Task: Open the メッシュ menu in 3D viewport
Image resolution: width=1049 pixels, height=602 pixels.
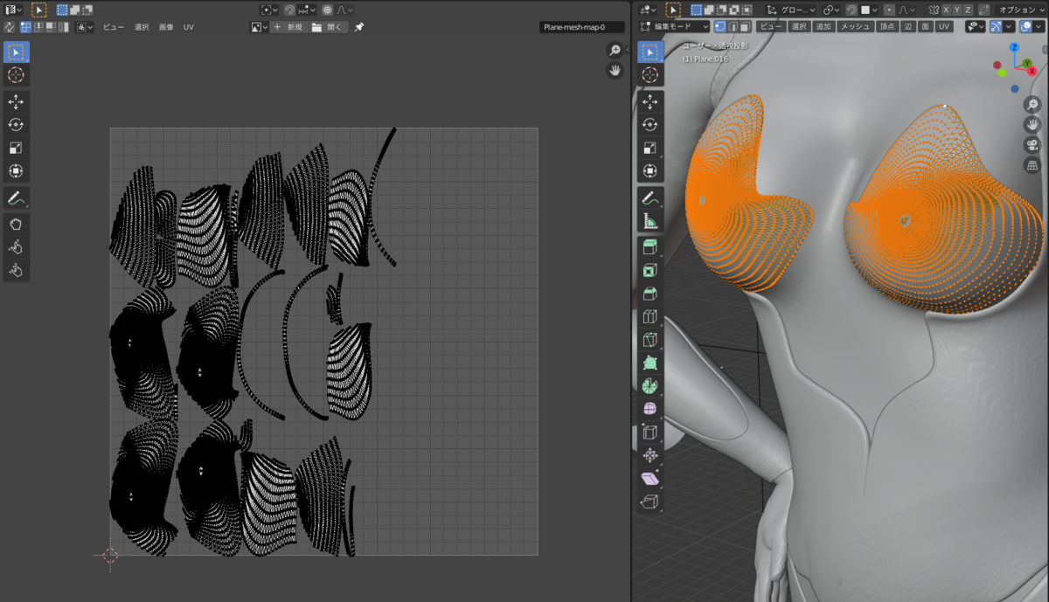Action: pyautogui.click(x=855, y=27)
